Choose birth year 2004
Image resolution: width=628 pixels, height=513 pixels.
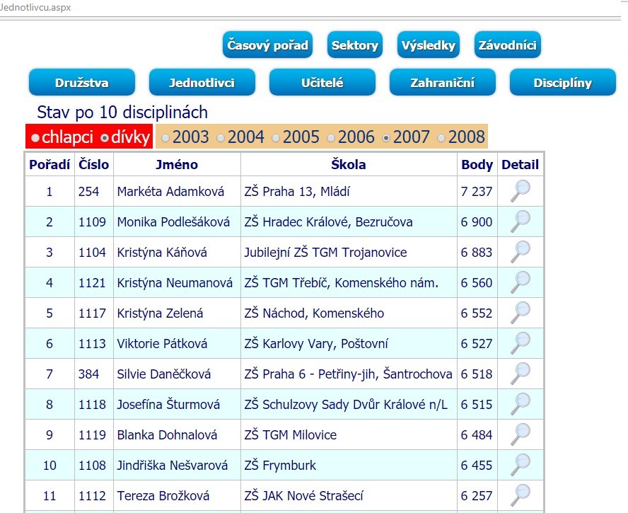pyautogui.click(x=221, y=138)
